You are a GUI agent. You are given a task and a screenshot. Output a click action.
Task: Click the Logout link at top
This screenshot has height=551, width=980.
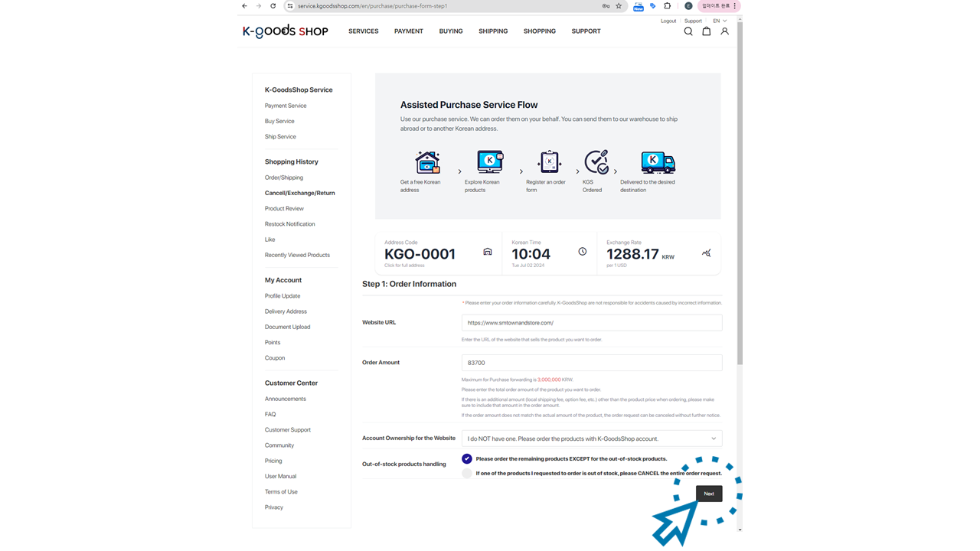[668, 21]
